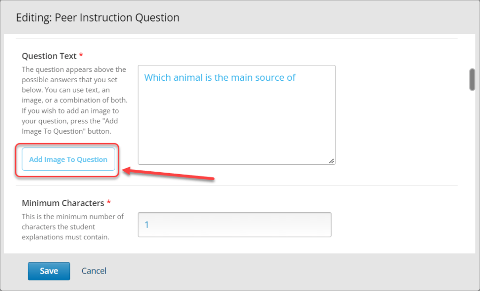Screen dimensions: 480x291
Task: Click the textarea resize grip icon
Action: (x=332, y=161)
